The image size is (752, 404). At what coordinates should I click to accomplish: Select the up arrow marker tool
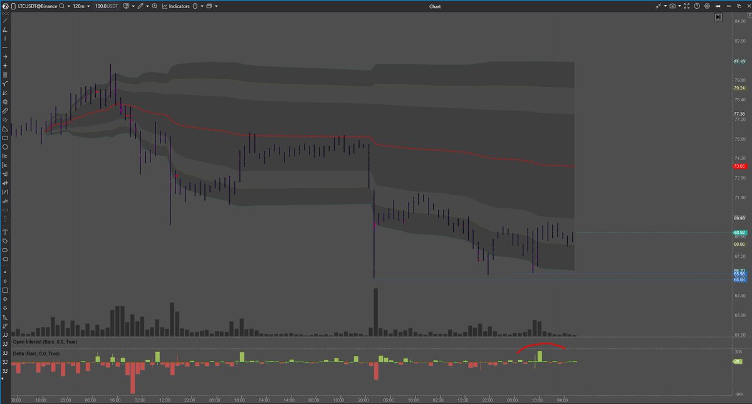pyautogui.click(x=5, y=299)
